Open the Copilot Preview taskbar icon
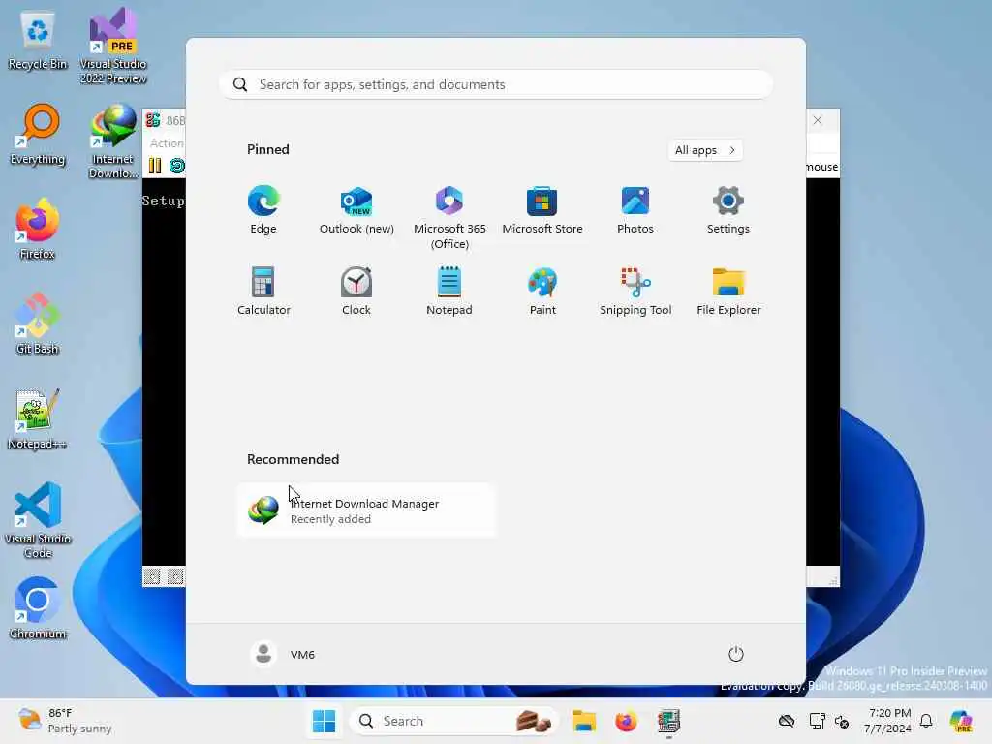992x744 pixels. 961,721
